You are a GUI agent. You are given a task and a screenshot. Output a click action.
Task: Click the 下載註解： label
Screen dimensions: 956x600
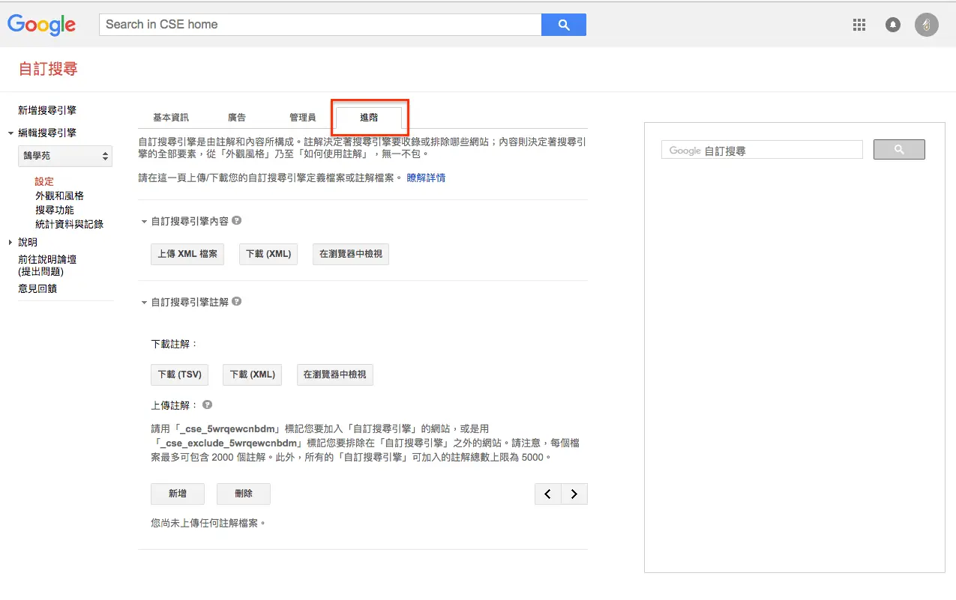(174, 344)
